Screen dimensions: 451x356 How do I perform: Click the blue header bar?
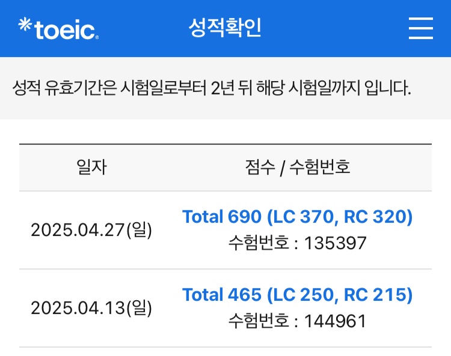tap(226, 28)
